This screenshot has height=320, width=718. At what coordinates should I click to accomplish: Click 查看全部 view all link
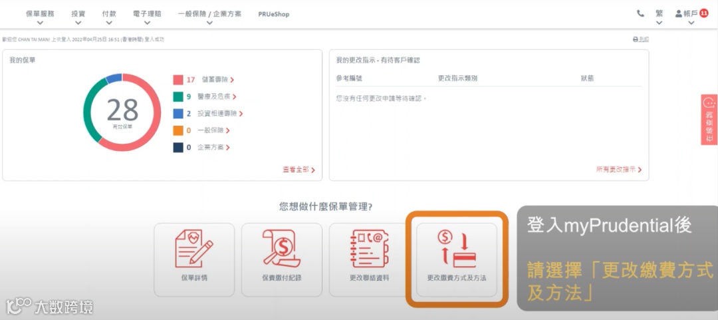pos(299,170)
